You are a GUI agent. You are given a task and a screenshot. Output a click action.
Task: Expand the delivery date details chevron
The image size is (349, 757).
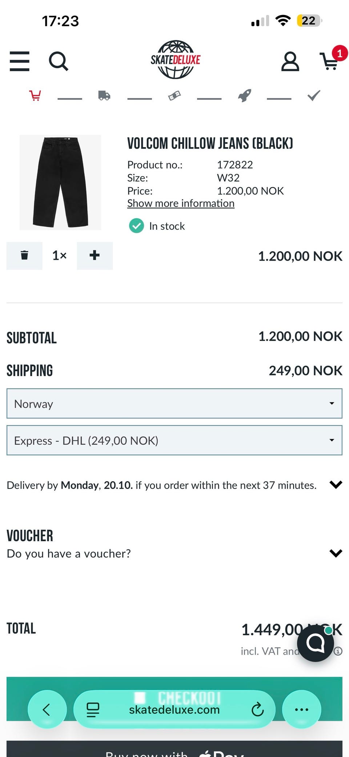[336, 485]
